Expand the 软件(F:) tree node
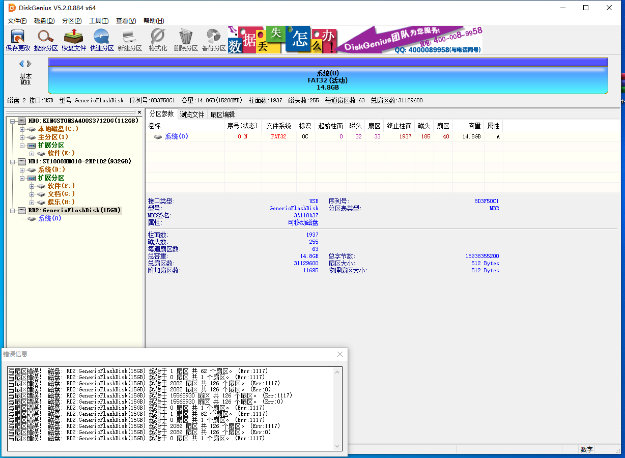625x458 pixels. tap(32, 186)
